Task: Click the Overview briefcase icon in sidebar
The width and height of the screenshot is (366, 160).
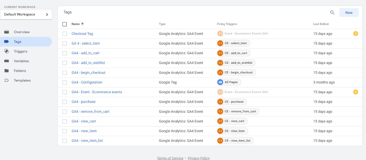Action: 7,32
